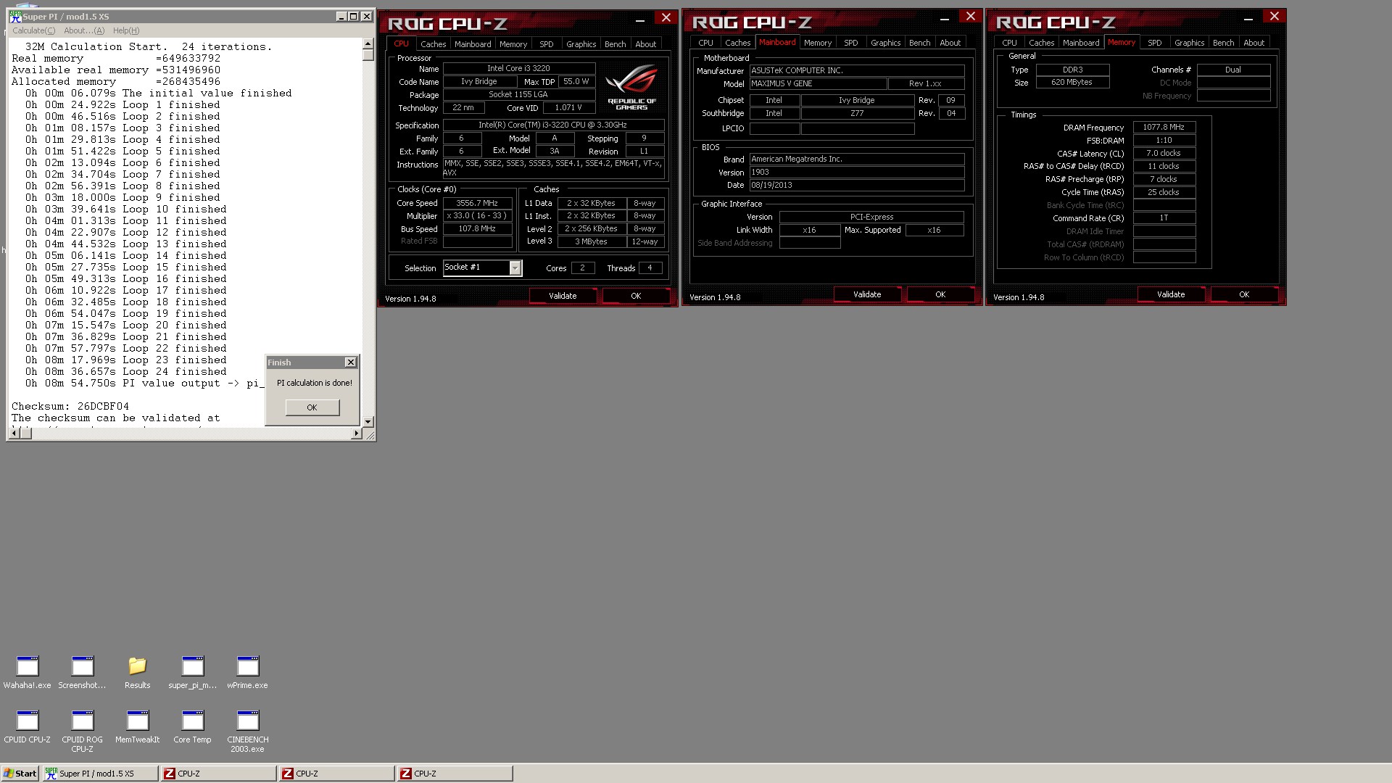Switch to Super PI taskbar button
Screen dimensions: 1392x783
100,774
